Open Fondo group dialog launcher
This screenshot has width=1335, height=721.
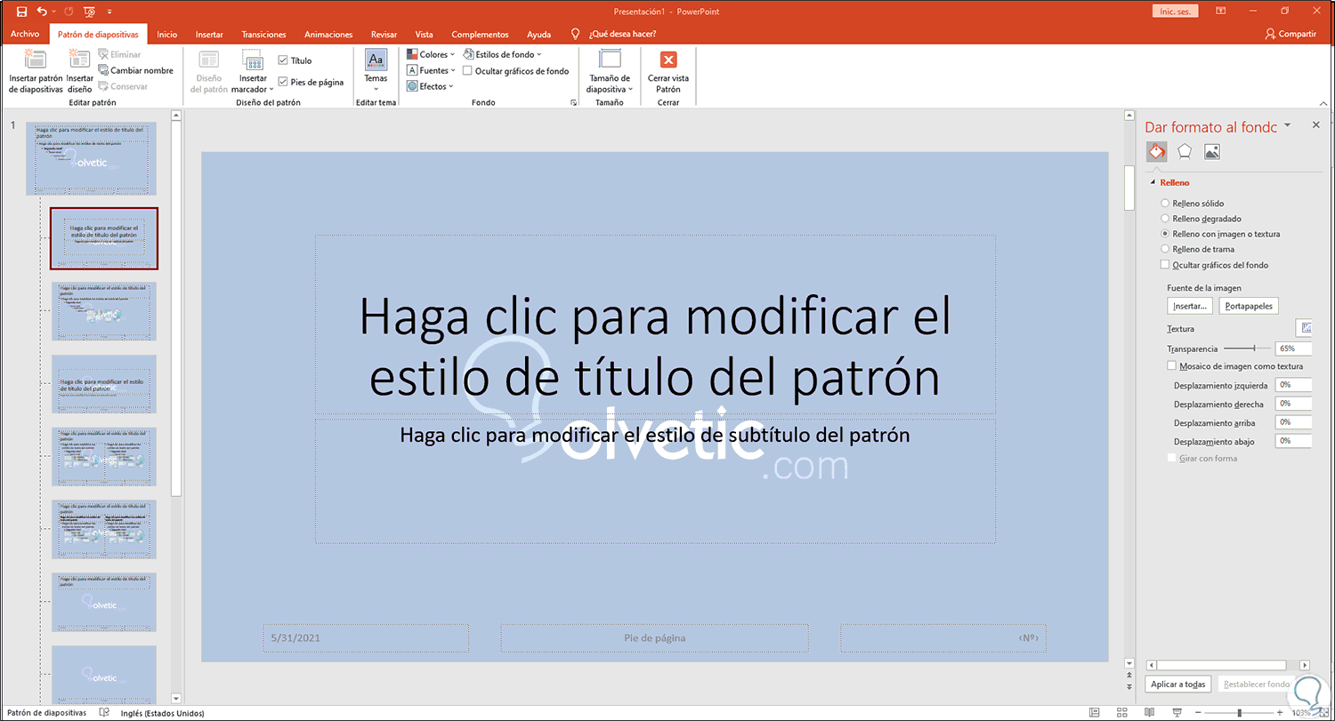point(572,103)
